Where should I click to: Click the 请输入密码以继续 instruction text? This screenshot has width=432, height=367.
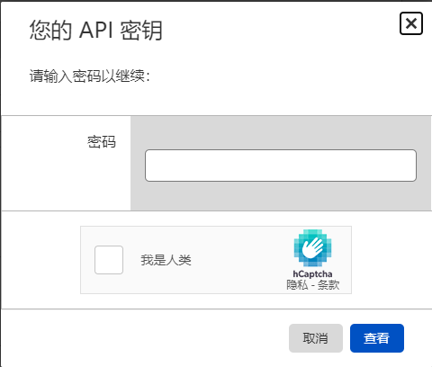89,76
